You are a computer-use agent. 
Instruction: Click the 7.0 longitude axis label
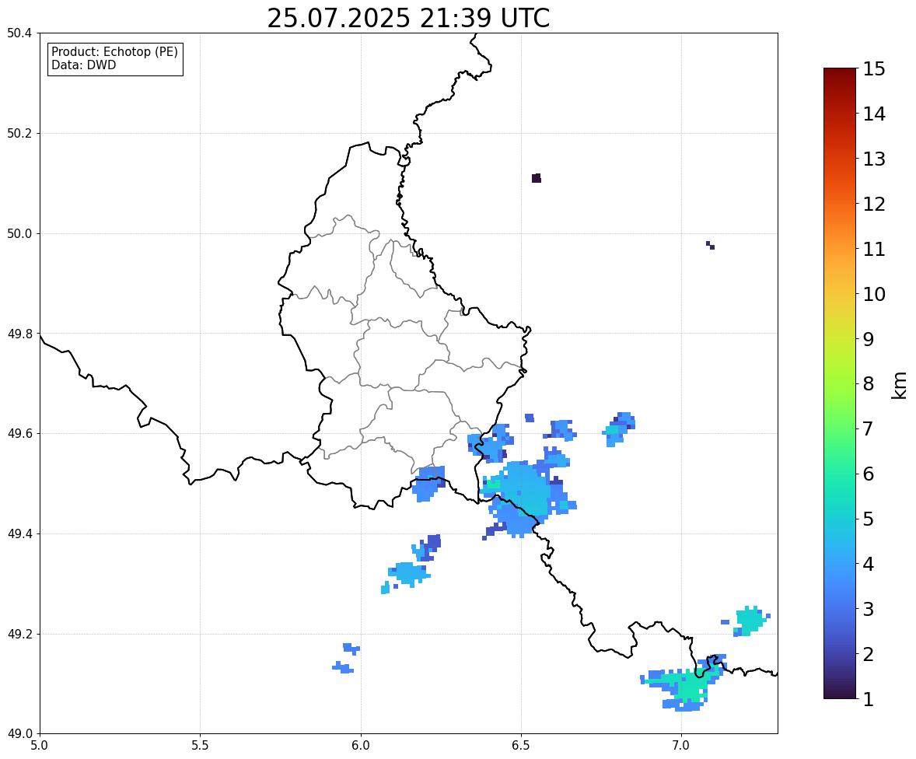[681, 746]
